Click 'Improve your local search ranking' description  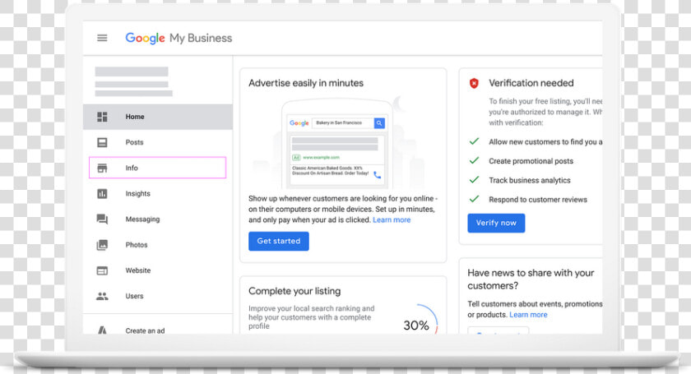click(x=312, y=317)
